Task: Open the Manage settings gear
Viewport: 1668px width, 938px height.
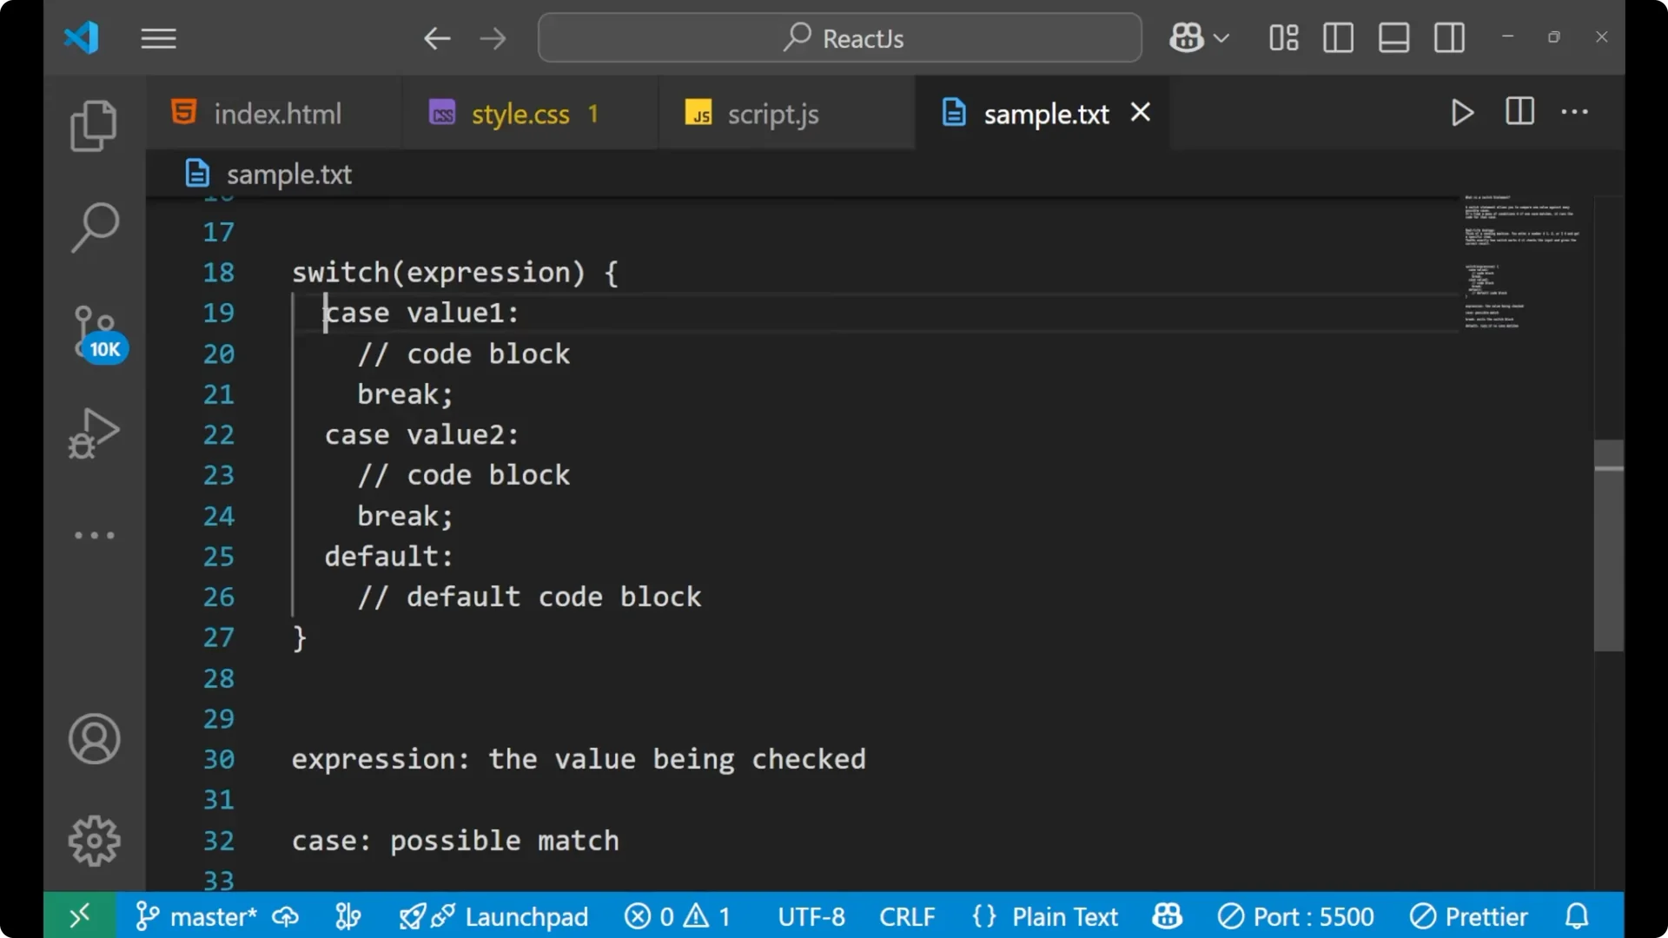Action: coord(94,840)
